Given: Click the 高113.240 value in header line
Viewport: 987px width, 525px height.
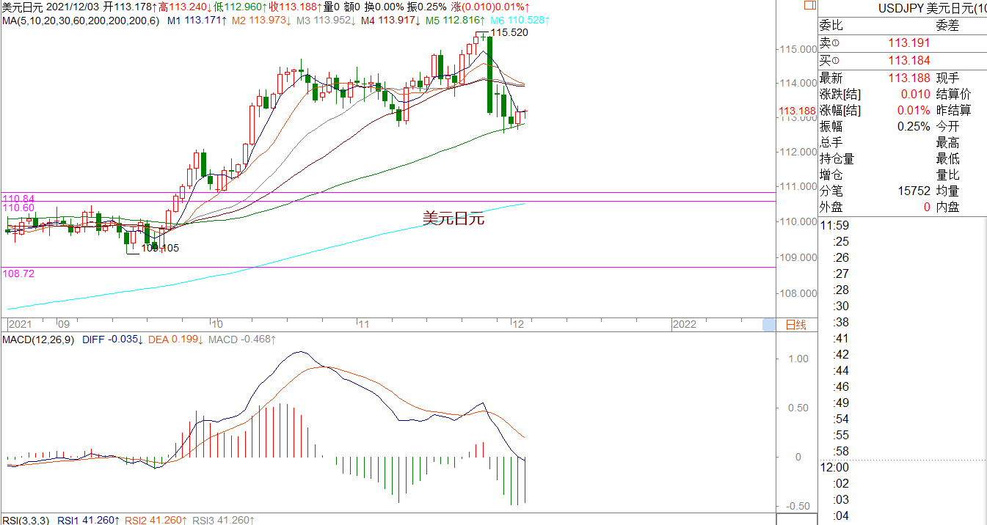Looking at the screenshot, I should 186,6.
